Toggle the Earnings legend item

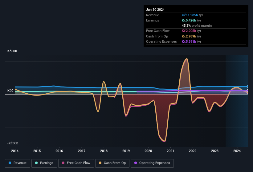click(44, 163)
